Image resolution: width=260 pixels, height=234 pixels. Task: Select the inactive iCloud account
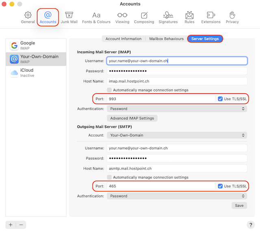click(36, 73)
